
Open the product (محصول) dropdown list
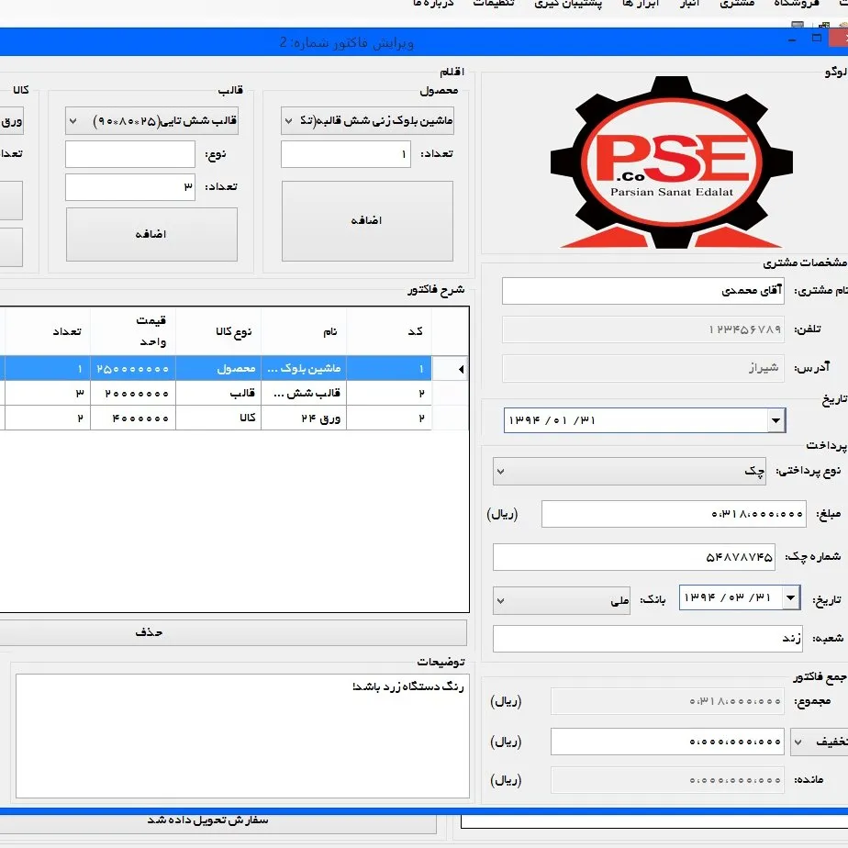289,121
